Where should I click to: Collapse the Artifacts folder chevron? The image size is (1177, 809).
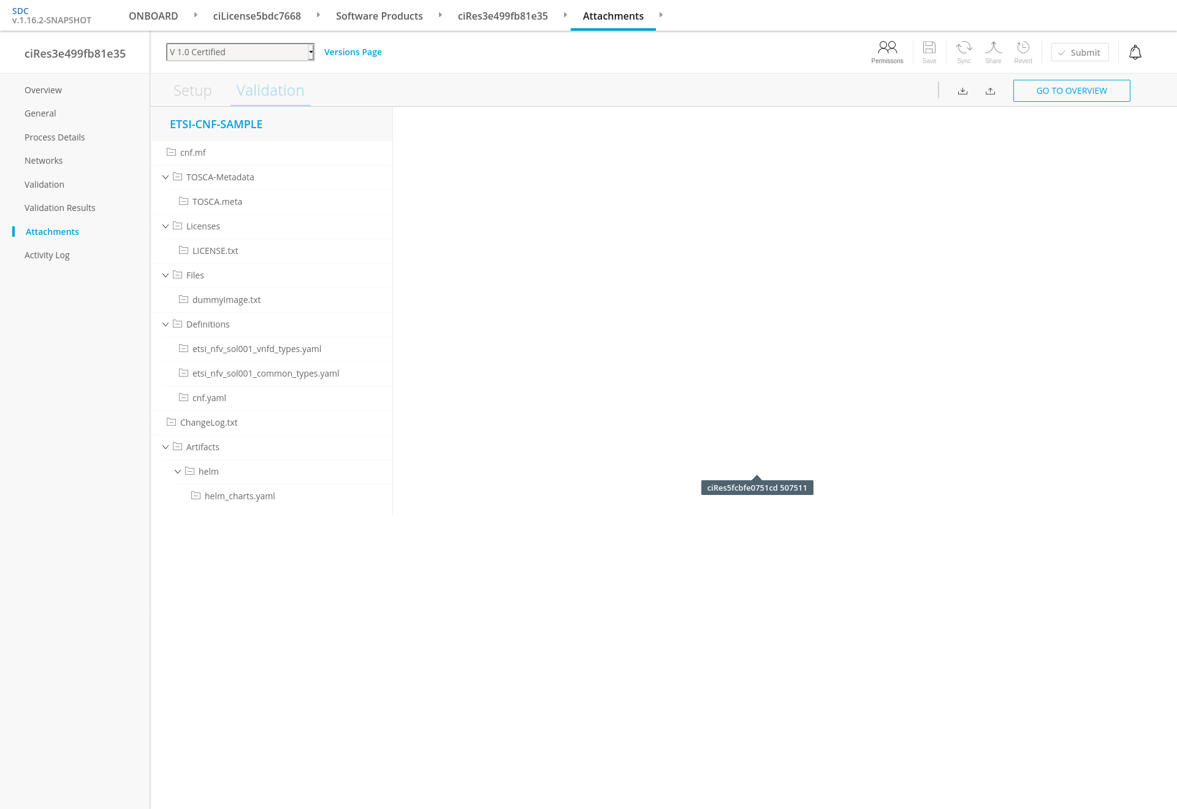[x=166, y=447]
